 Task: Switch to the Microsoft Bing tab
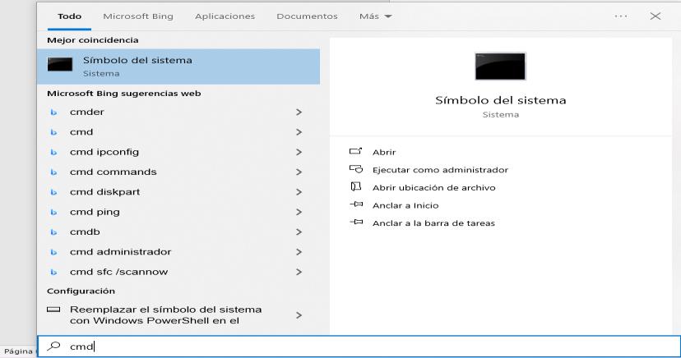[x=138, y=16]
